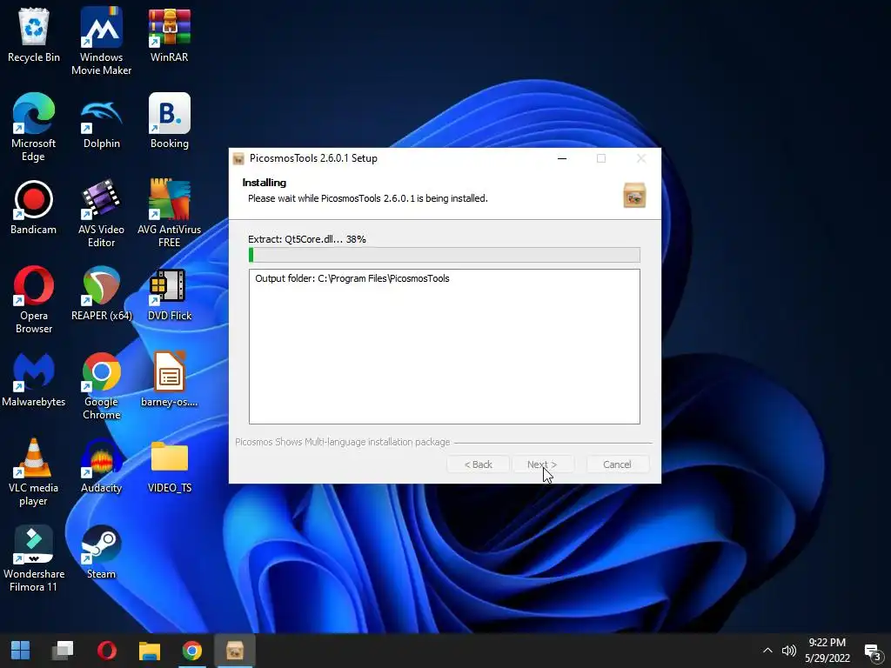Select the Bandicam desktop icon

34,207
